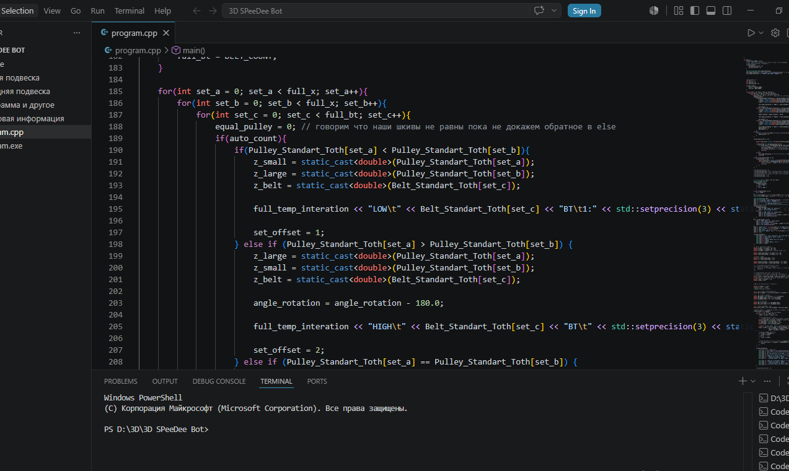This screenshot has height=471, width=789.
Task: Open the Copilot chat dropdown chevron
Action: 553,11
